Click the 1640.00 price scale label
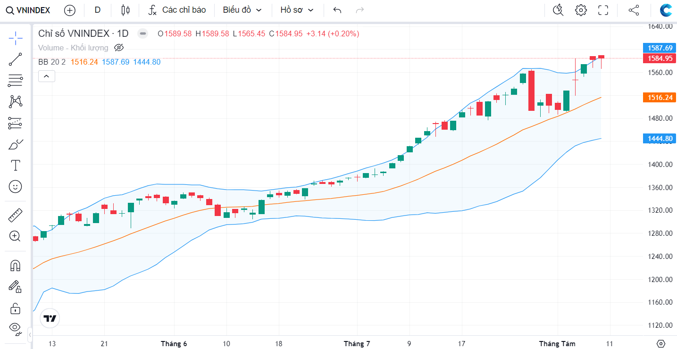 click(660, 26)
